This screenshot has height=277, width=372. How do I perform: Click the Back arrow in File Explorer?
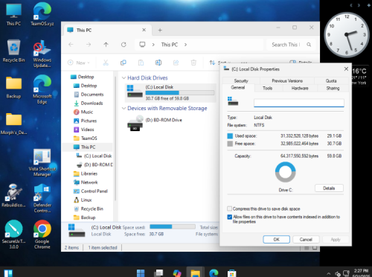pyautogui.click(x=71, y=45)
